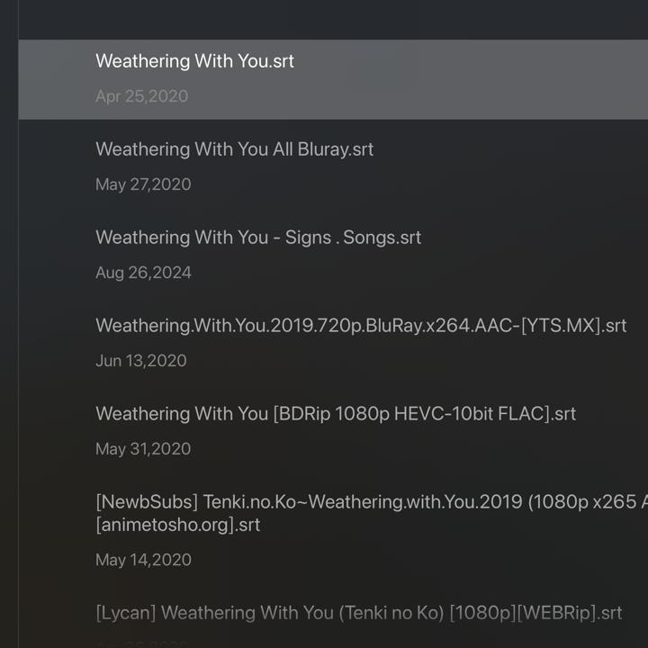This screenshot has width=648, height=648.
Task: Click blank space right of the May 31,2020 date
Action: click(405, 449)
